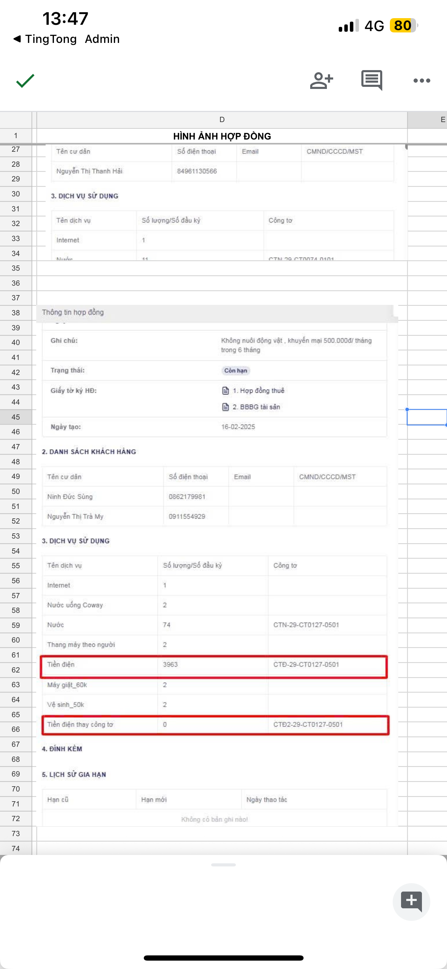Select row 45 header
Viewport: 447px width, 969px height.
pyautogui.click(x=16, y=417)
